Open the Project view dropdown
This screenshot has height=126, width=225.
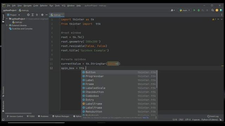tap(13, 15)
